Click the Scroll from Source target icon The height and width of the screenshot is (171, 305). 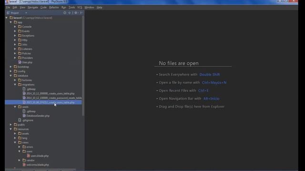pyautogui.click(x=65, y=13)
